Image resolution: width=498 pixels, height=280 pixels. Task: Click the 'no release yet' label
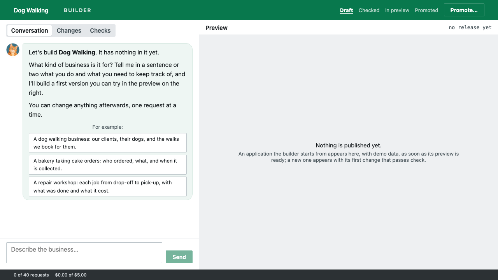pyautogui.click(x=470, y=28)
